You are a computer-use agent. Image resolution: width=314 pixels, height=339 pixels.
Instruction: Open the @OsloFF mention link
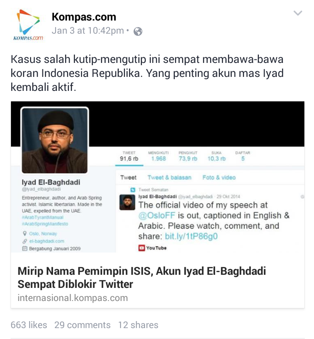pos(157,215)
